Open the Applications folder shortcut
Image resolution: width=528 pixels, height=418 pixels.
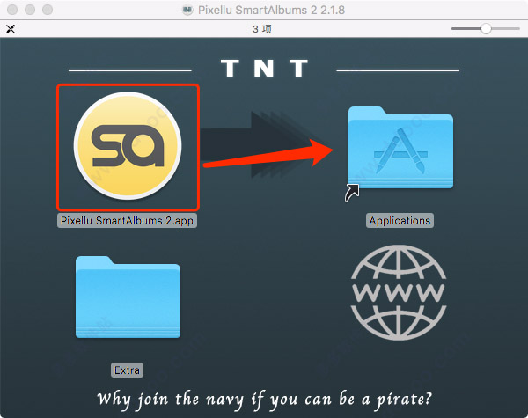click(x=400, y=148)
